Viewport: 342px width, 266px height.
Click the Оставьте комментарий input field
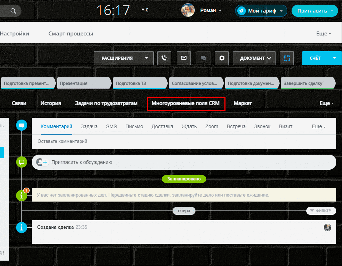[x=184, y=141]
